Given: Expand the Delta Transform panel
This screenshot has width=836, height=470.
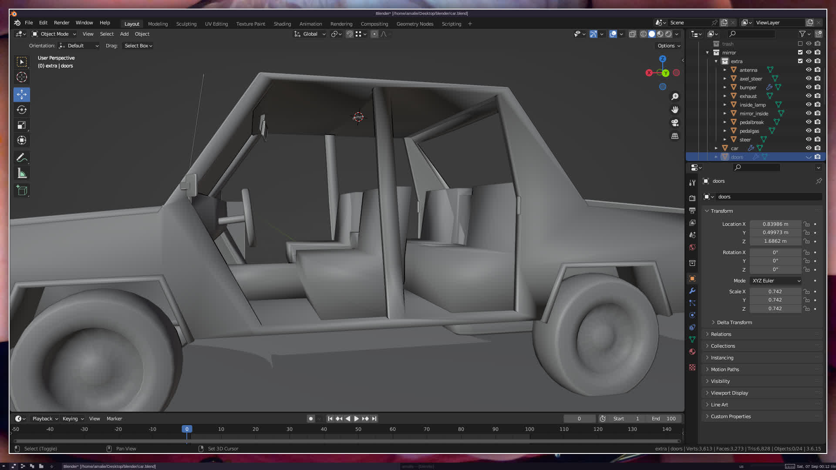Looking at the screenshot, I should pyautogui.click(x=734, y=322).
